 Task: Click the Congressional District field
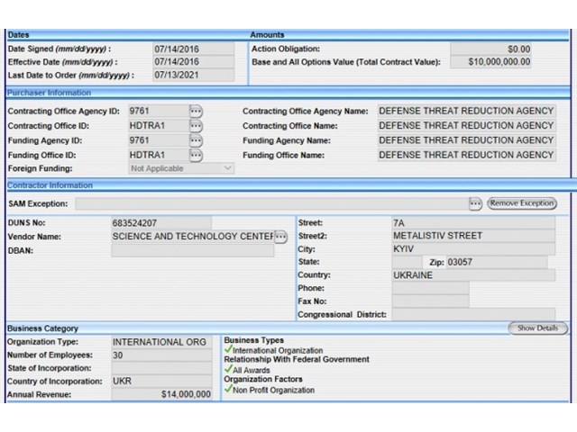pos(473,315)
